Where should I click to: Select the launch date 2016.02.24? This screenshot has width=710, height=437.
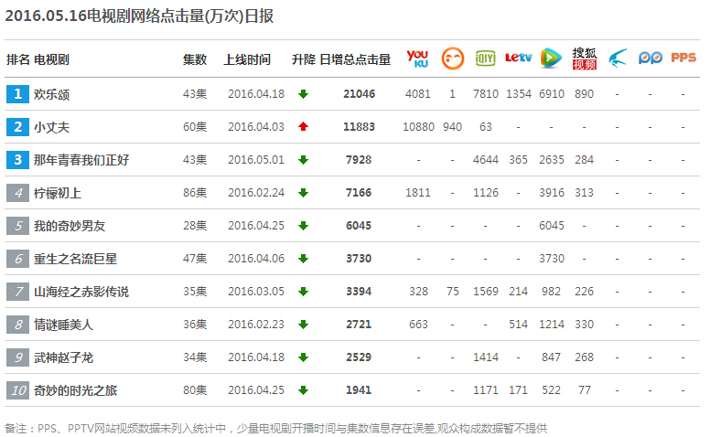(256, 193)
